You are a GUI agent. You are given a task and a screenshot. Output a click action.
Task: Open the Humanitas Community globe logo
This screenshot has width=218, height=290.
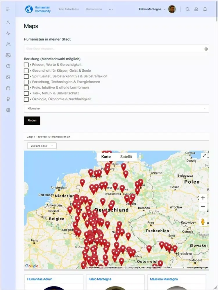pyautogui.click(x=29, y=9)
